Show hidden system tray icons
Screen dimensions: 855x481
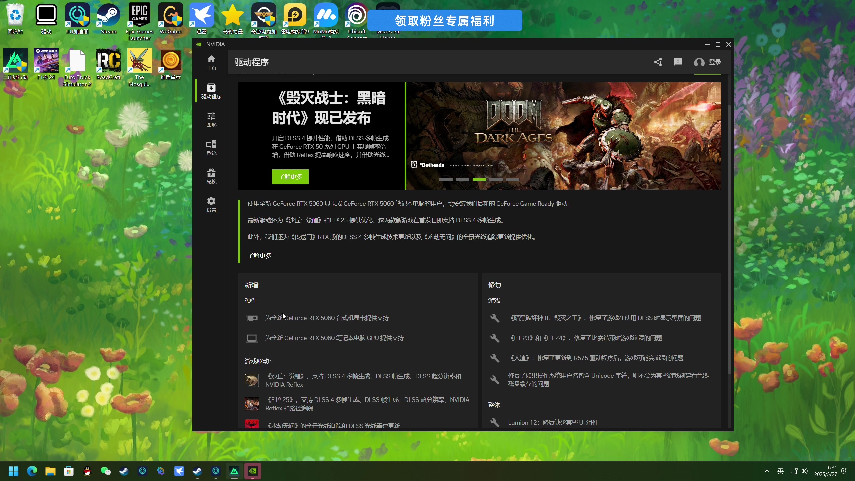click(x=767, y=471)
